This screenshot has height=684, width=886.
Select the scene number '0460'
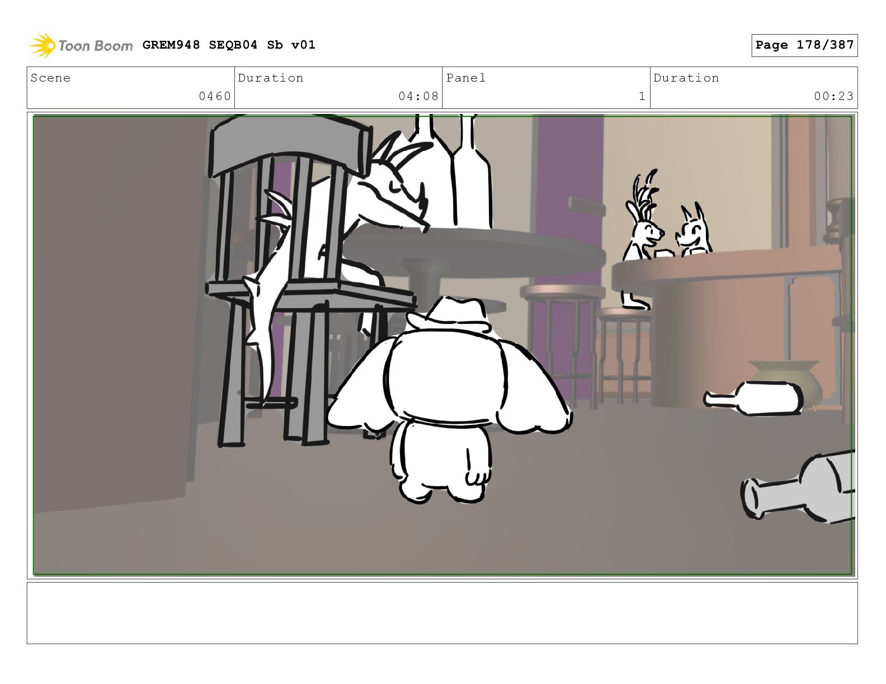click(x=215, y=96)
